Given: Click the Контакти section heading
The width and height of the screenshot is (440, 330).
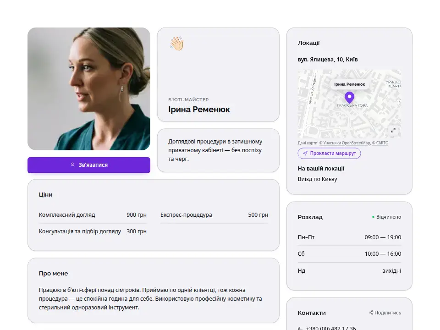Looking at the screenshot, I should (x=312, y=313).
